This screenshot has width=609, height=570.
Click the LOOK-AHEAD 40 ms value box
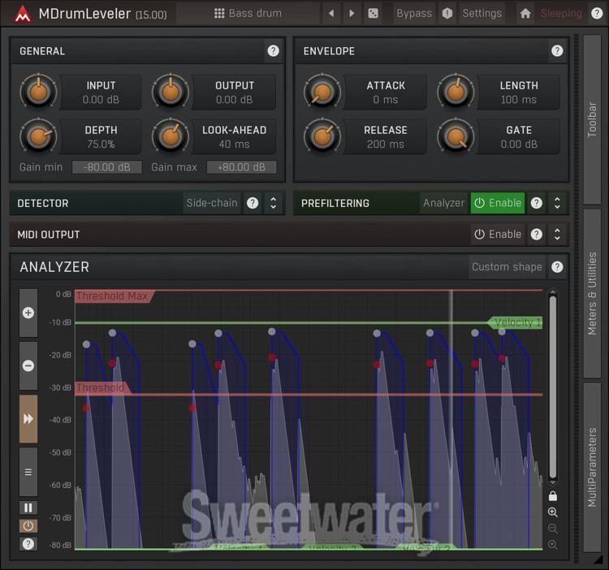[x=234, y=137]
